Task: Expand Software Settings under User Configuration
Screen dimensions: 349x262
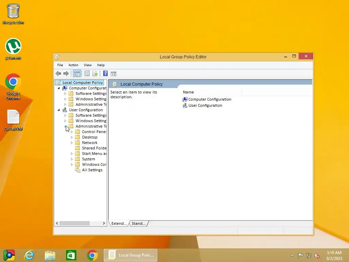Action: pyautogui.click(x=65, y=115)
